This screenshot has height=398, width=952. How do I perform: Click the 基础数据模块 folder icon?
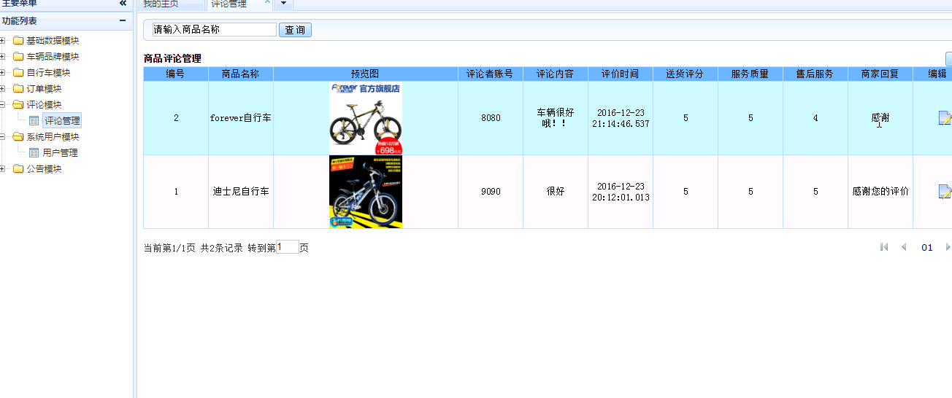[x=18, y=41]
